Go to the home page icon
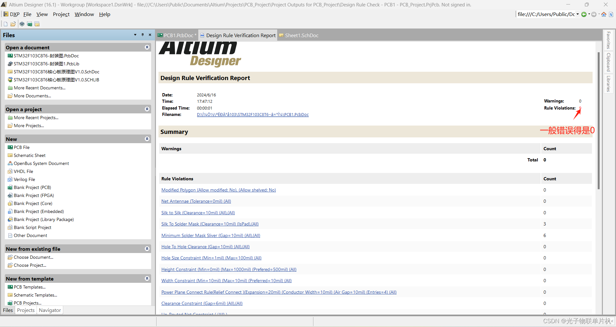This screenshot has height=327, width=616. [604, 14]
